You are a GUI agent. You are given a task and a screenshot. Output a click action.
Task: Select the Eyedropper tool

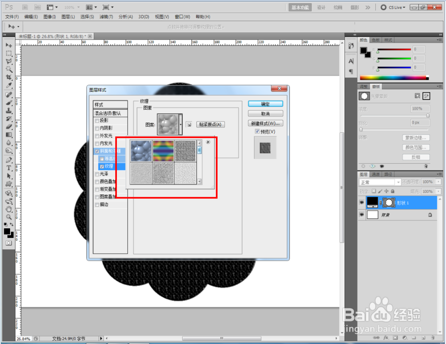click(x=9, y=85)
